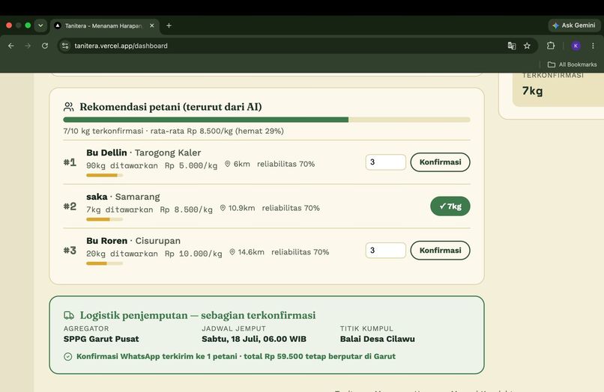Click saka's reliability bar

click(x=104, y=219)
